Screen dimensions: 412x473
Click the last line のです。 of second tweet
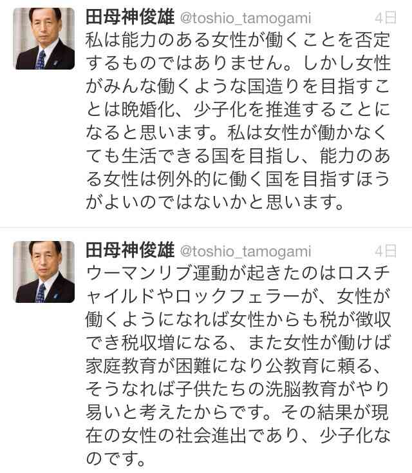[x=116, y=458]
